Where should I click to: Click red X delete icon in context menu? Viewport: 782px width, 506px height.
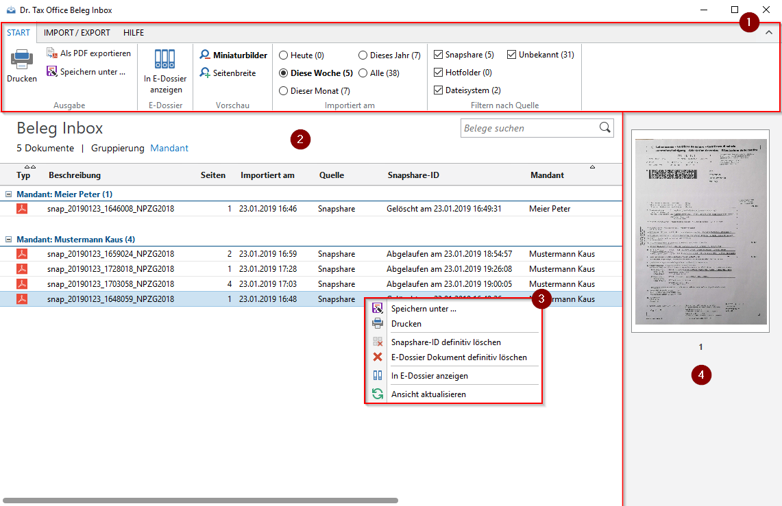click(378, 357)
